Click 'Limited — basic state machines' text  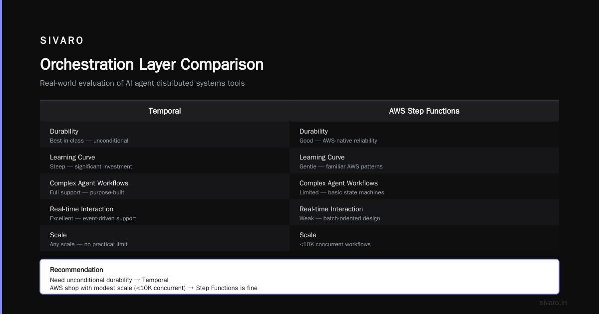point(342,192)
